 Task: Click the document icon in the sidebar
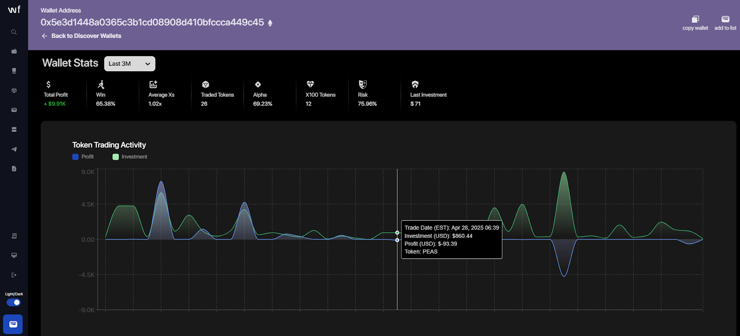tap(14, 168)
